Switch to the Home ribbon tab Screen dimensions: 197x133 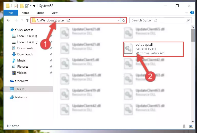coord(25,13)
